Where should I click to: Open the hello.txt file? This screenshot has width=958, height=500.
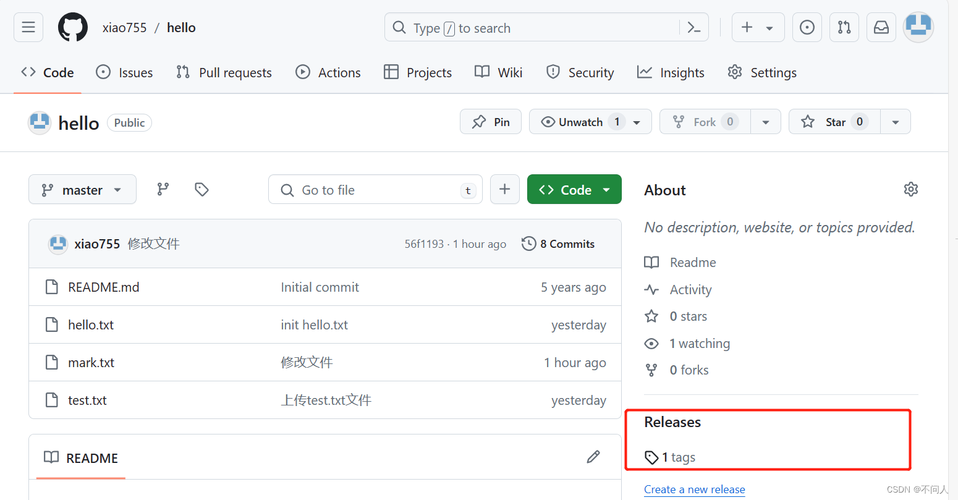[x=91, y=325]
